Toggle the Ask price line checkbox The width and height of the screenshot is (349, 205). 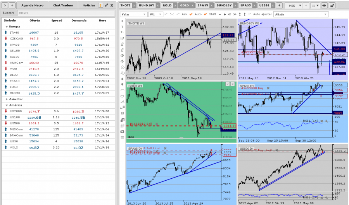[x=179, y=14]
